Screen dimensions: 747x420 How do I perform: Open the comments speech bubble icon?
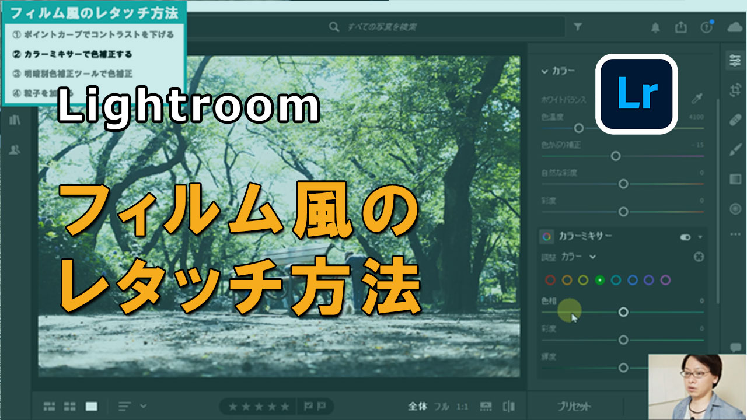tap(735, 348)
